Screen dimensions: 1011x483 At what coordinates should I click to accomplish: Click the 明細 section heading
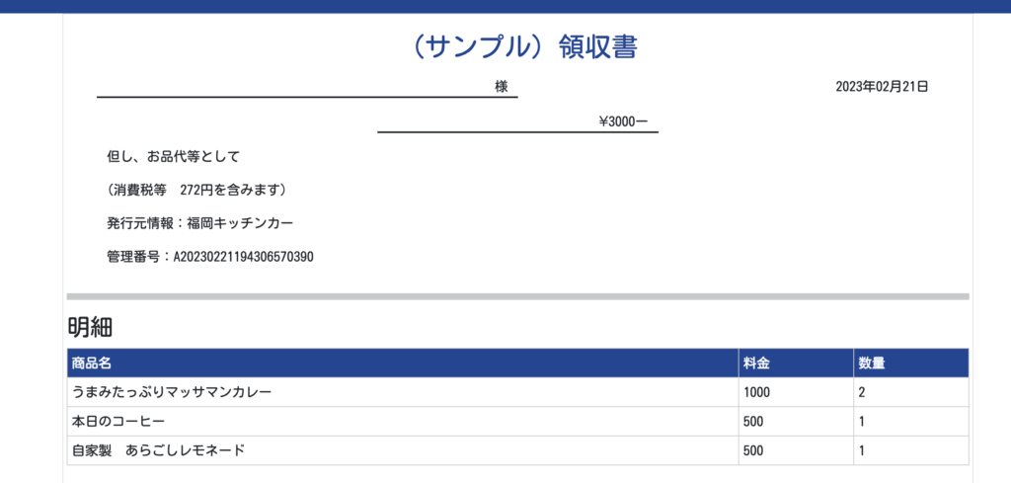tap(91, 326)
